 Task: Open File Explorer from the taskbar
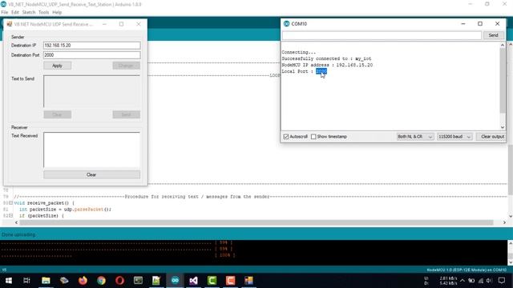pos(46,281)
